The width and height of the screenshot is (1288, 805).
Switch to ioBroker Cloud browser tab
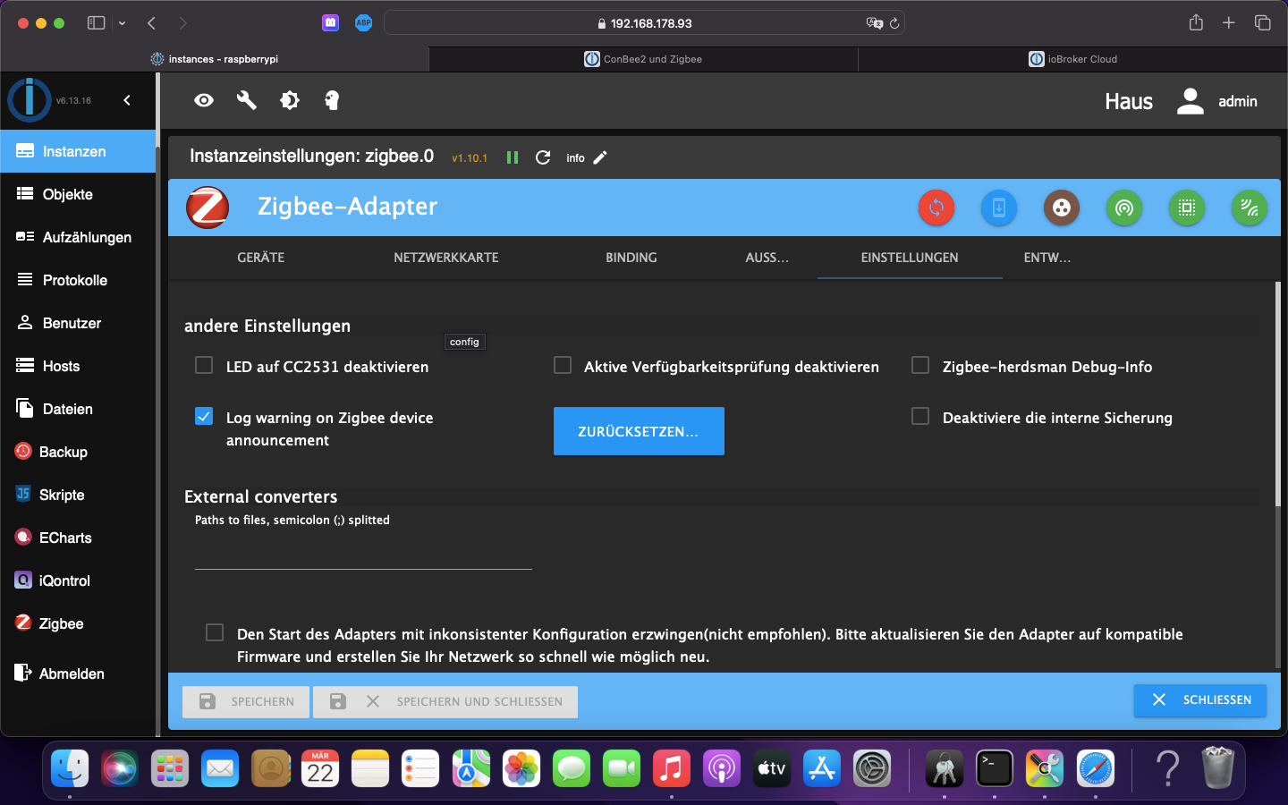coord(1072,59)
